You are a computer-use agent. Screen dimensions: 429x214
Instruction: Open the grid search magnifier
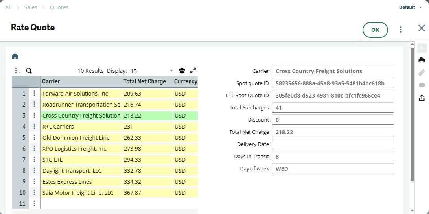tap(29, 71)
